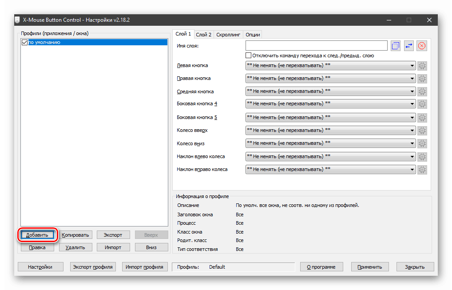The width and height of the screenshot is (452, 290).
Task: Open the Колесо вниз dropdown
Action: click(330, 143)
